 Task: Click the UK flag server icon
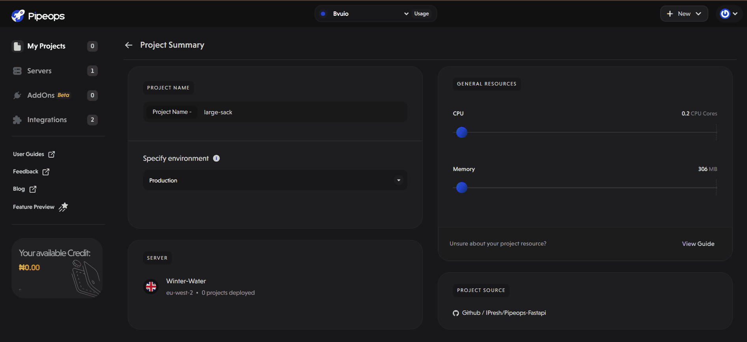click(151, 286)
